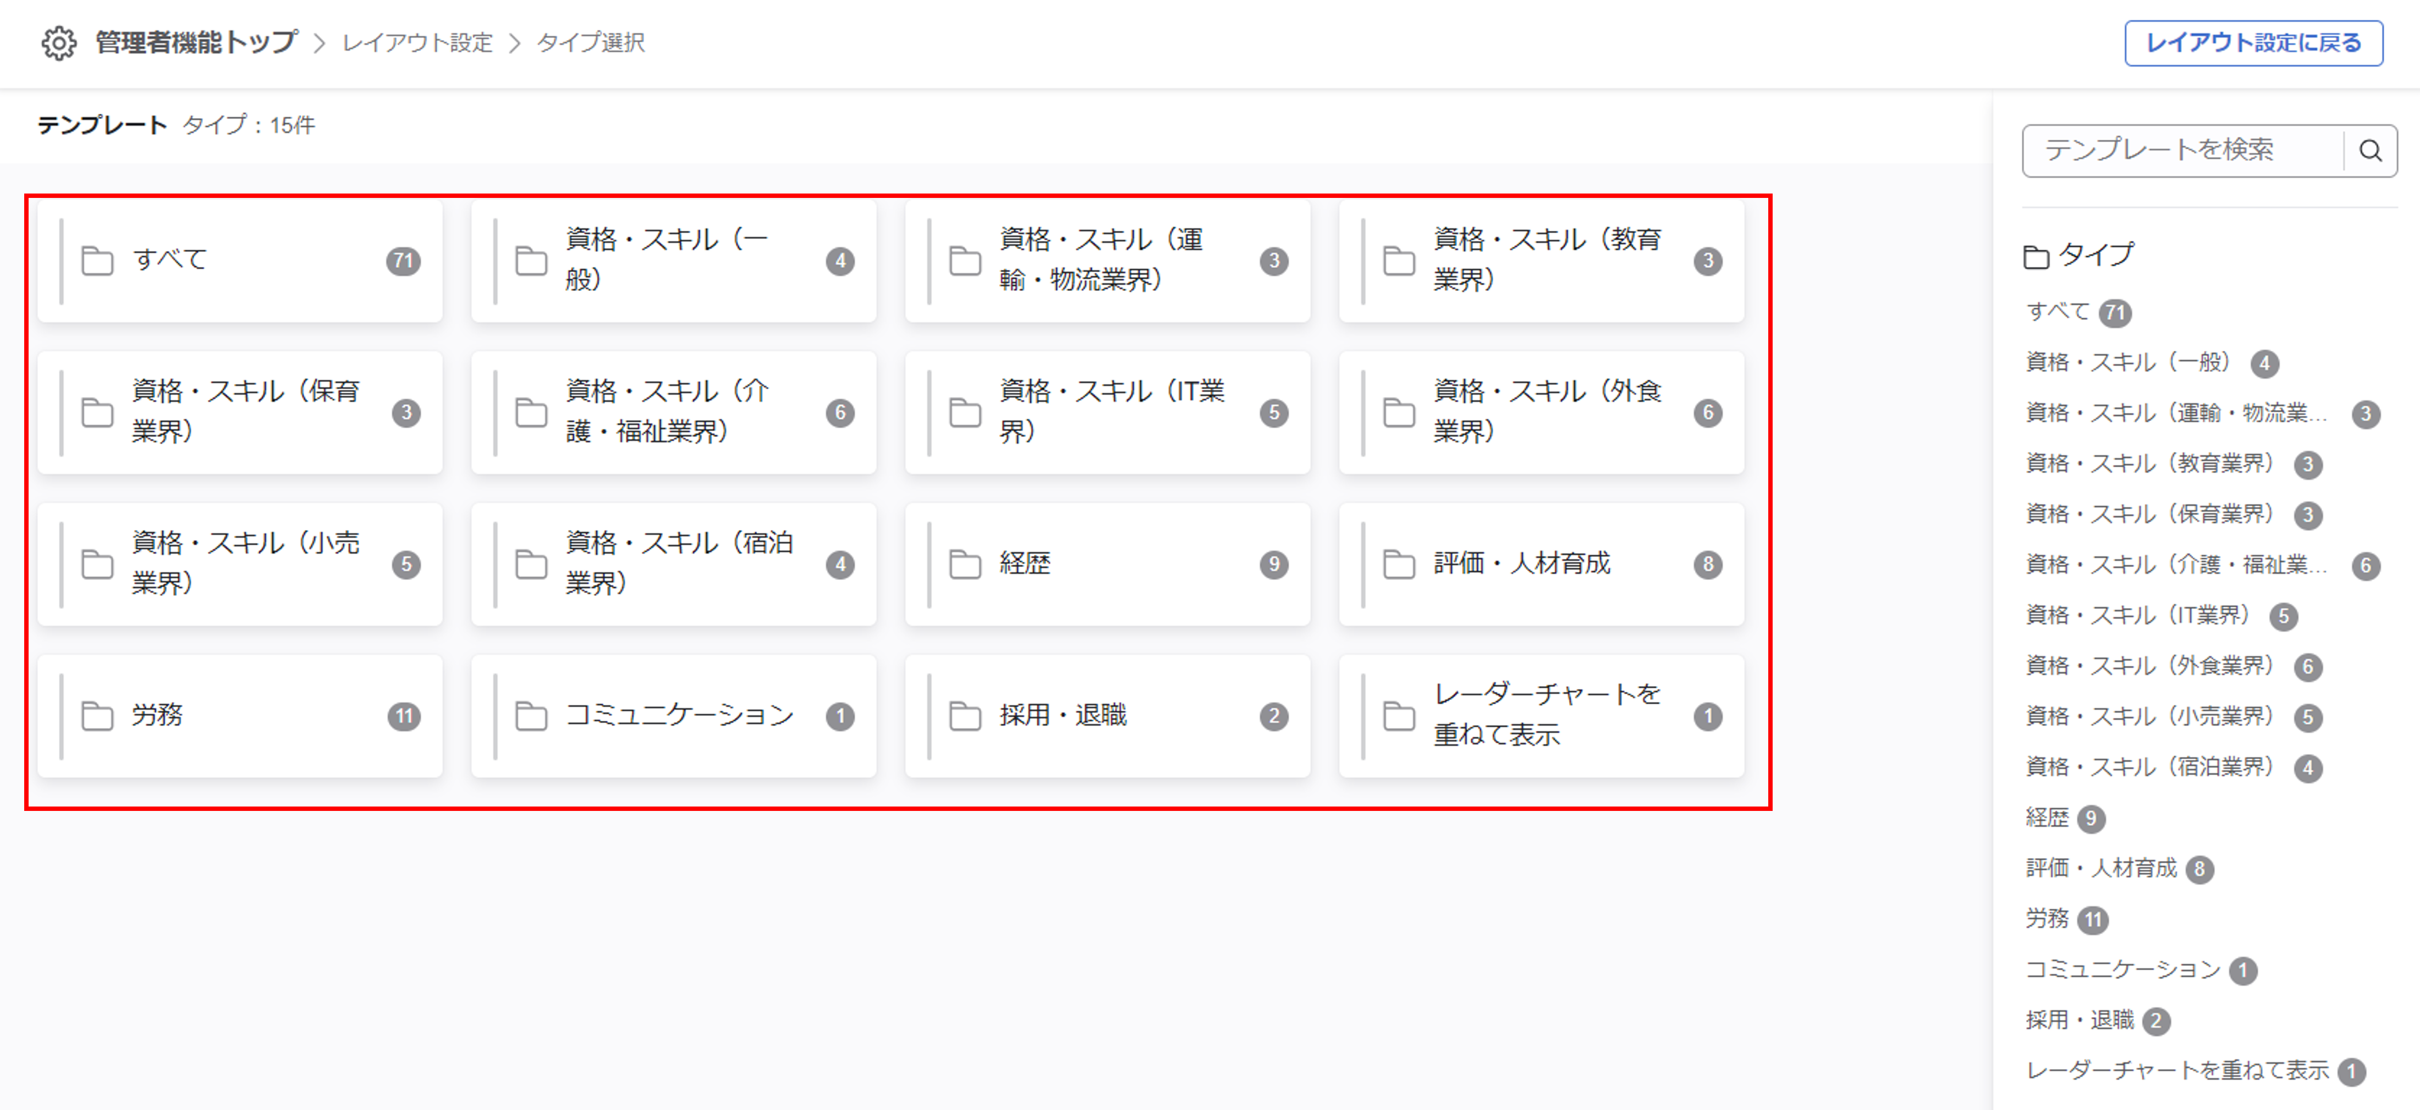
Task: Click the search magnifier icon
Action: tap(2369, 150)
